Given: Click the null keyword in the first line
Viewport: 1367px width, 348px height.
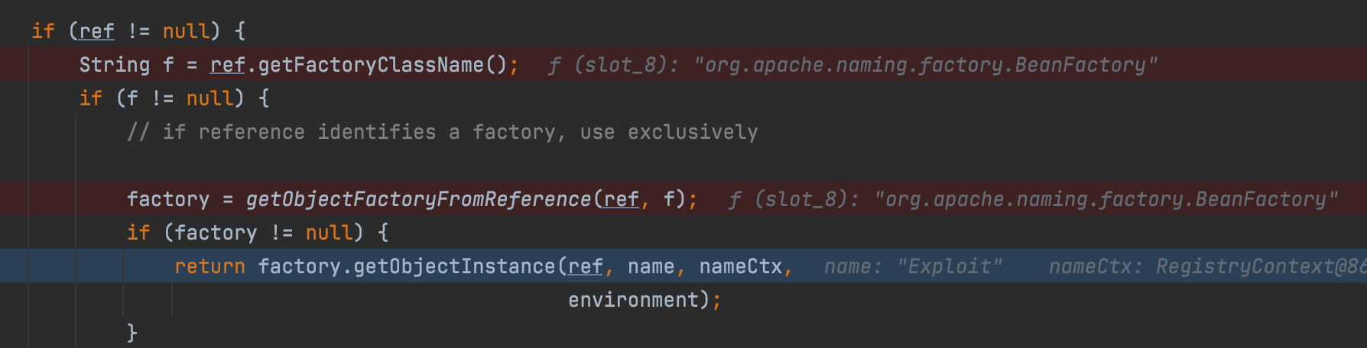Looking at the screenshot, I should [186, 31].
